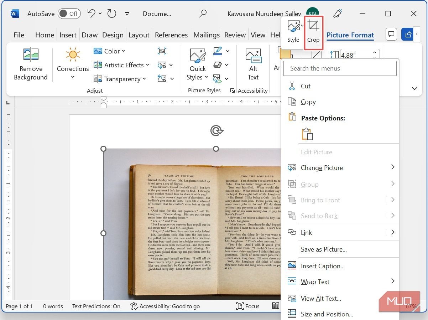This screenshot has height=320, width=428.
Task: Open Customize Quick Access Toolbar dropdown
Action: (x=127, y=14)
